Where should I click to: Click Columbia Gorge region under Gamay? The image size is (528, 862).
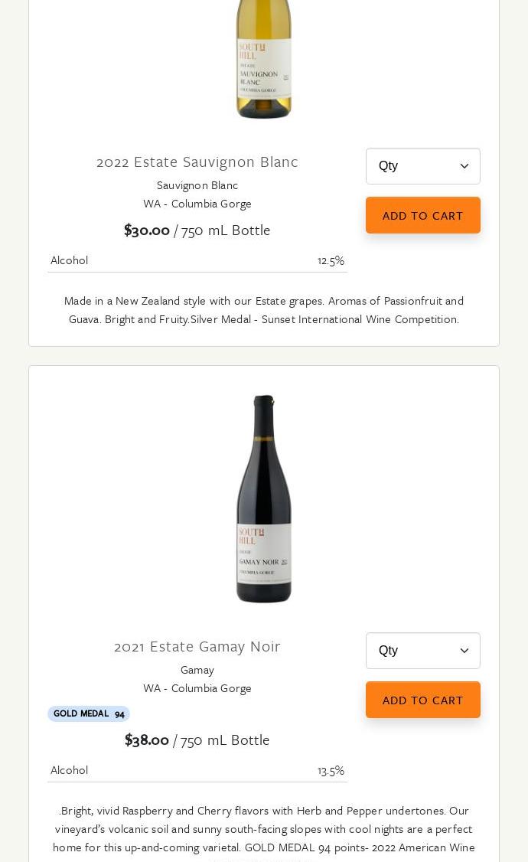[197, 688]
